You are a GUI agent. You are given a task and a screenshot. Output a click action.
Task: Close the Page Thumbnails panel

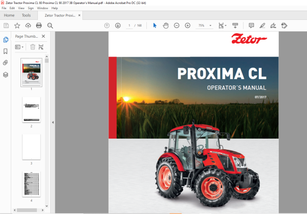[43, 36]
